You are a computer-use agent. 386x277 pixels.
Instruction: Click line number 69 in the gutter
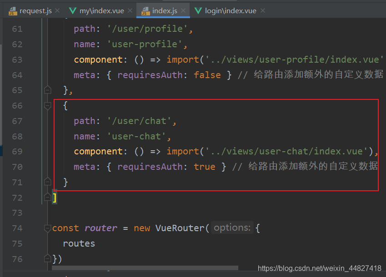(x=17, y=152)
